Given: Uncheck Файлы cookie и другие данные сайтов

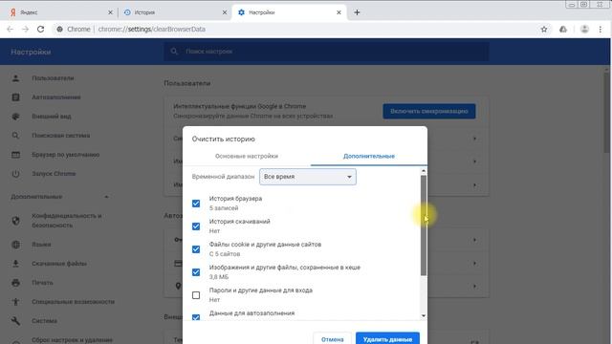Looking at the screenshot, I should pos(196,249).
